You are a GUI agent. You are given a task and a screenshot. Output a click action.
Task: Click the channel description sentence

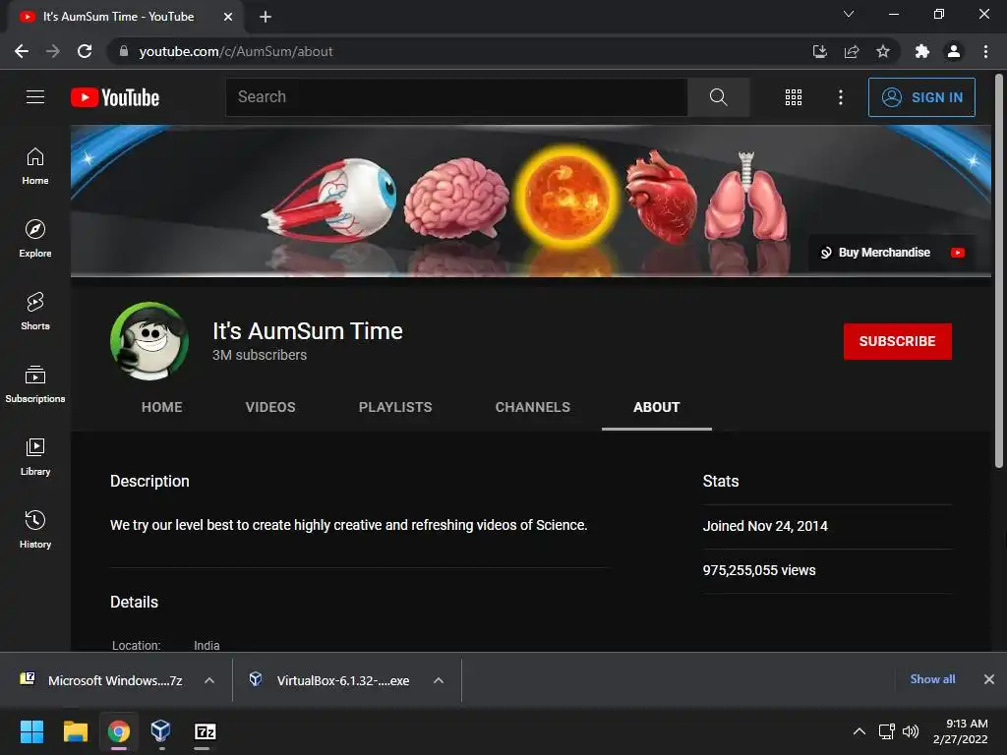(x=349, y=525)
